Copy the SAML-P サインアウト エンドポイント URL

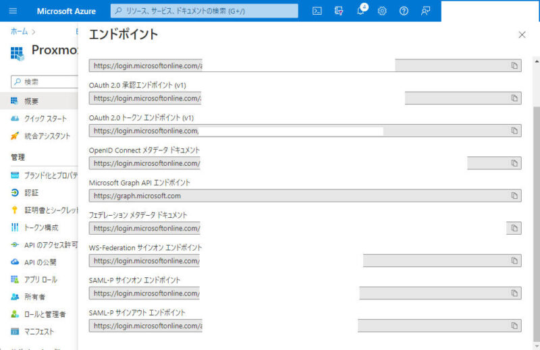514,326
